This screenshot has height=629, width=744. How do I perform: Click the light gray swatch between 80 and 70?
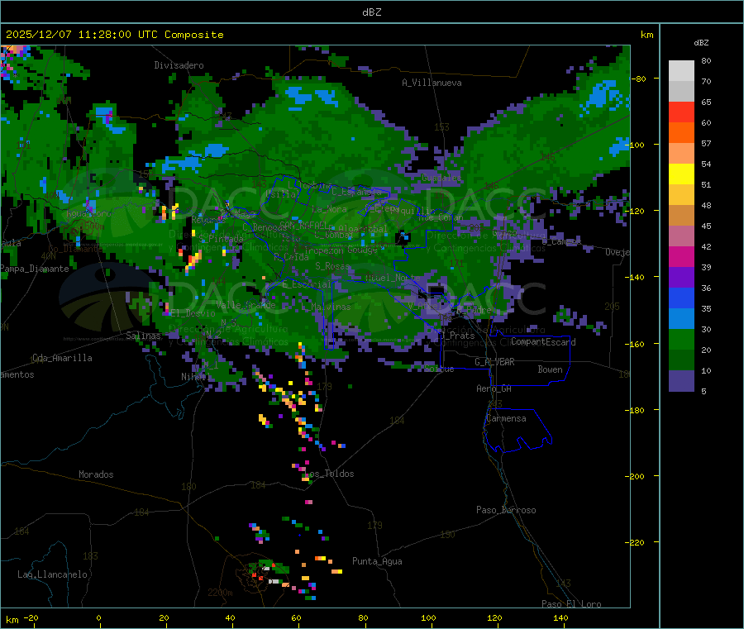[681, 71]
